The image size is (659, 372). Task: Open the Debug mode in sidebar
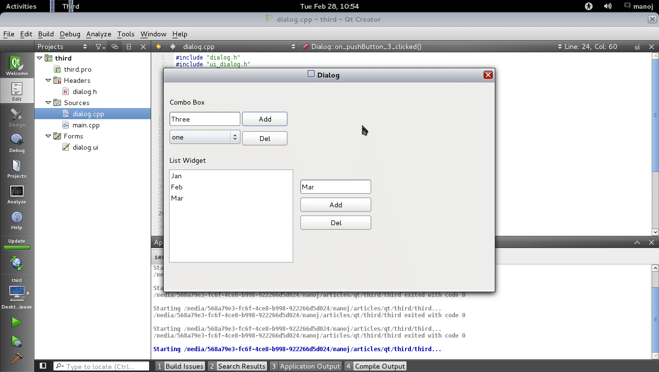pyautogui.click(x=16, y=143)
